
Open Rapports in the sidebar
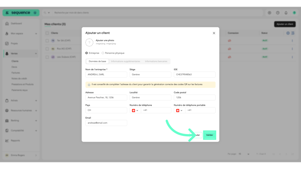pyautogui.click(x=21, y=141)
